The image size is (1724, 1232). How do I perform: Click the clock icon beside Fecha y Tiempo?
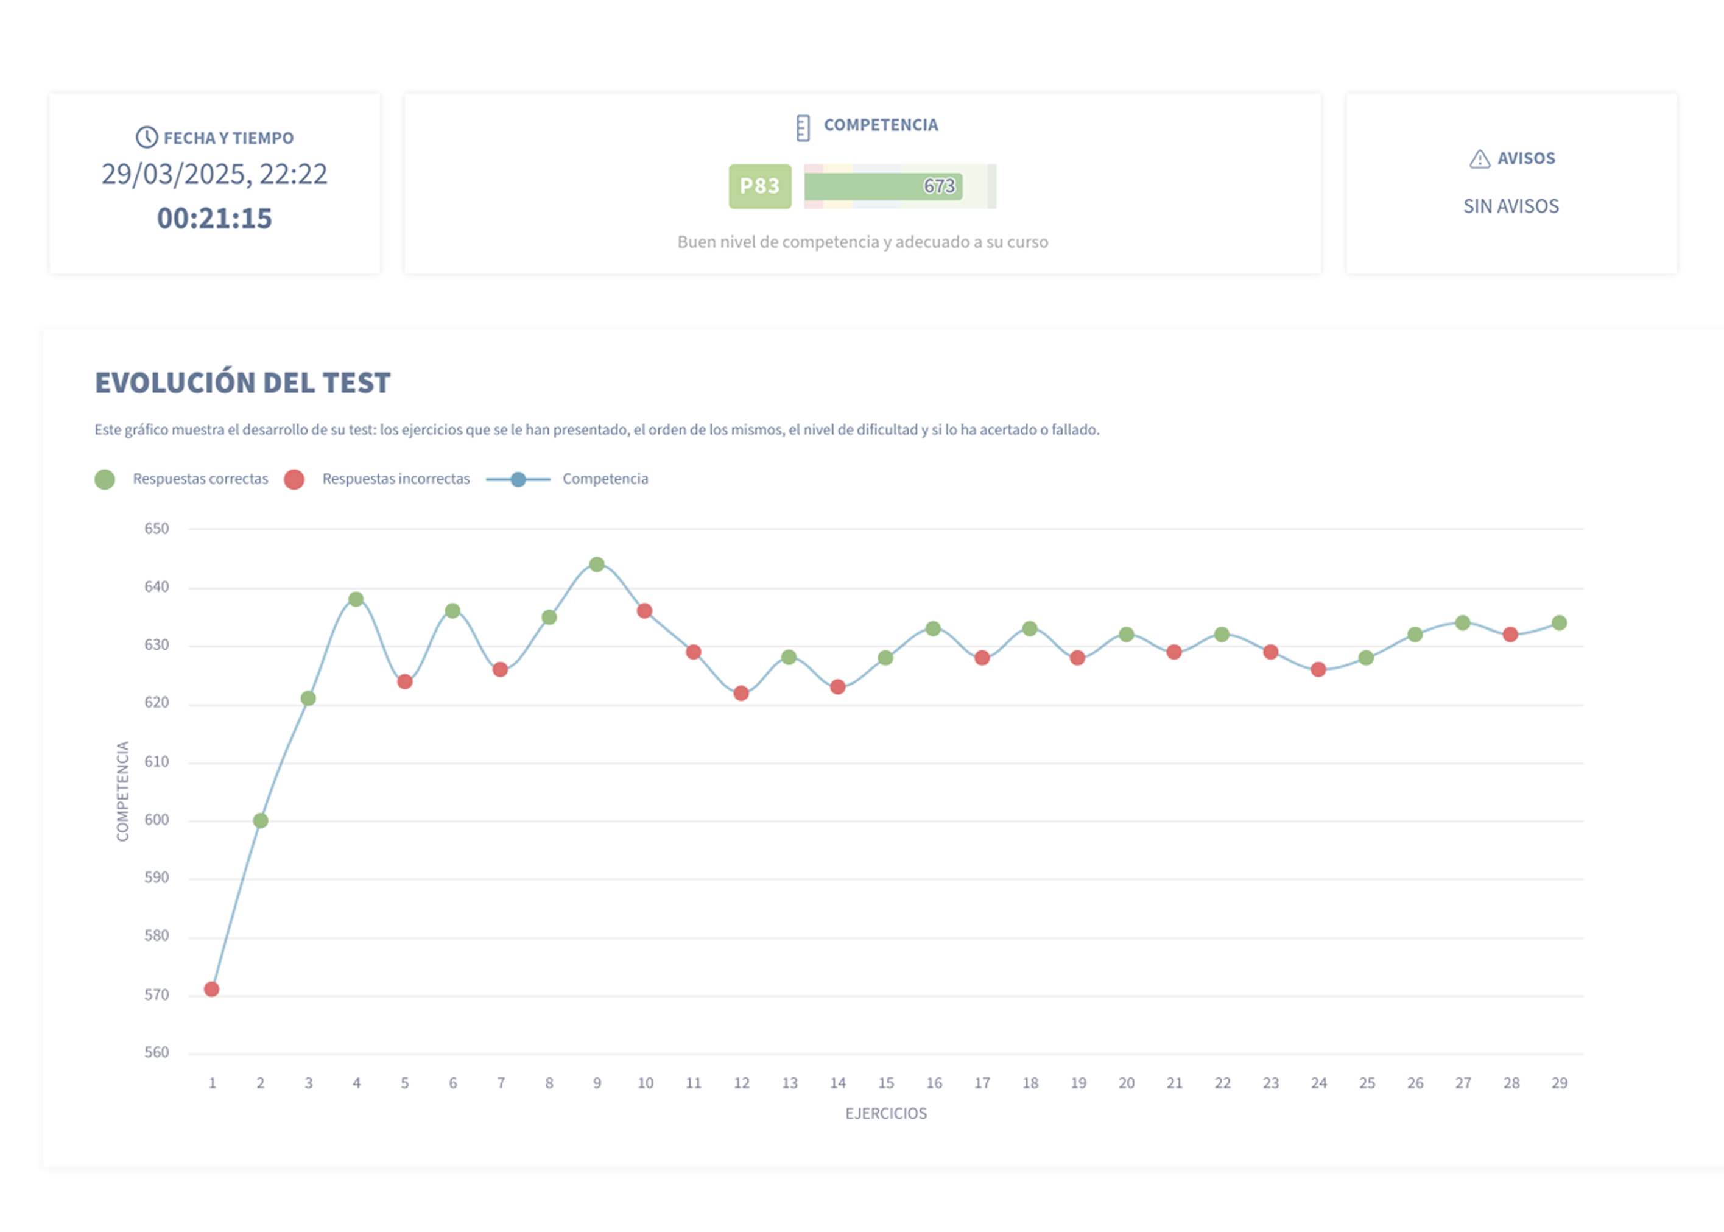tap(146, 137)
